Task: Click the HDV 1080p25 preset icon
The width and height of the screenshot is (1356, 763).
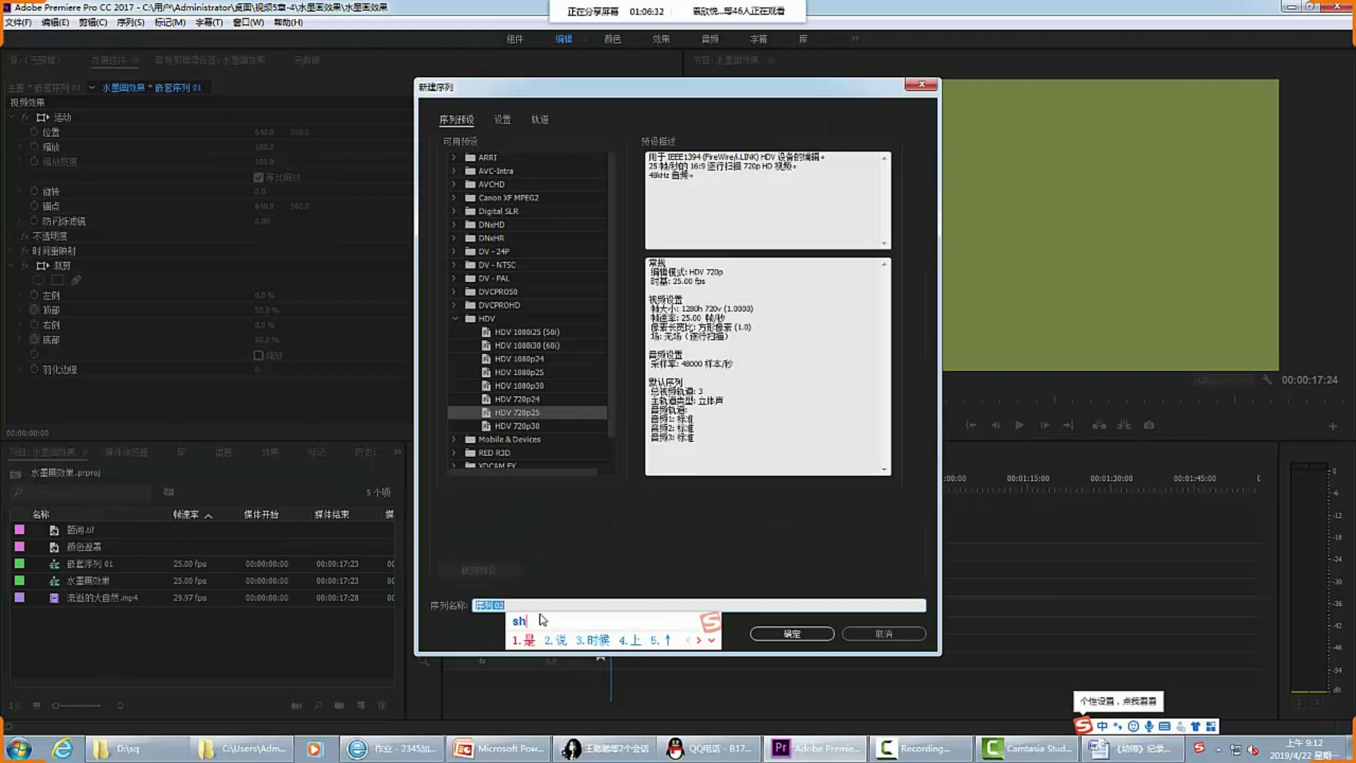Action: pos(486,372)
